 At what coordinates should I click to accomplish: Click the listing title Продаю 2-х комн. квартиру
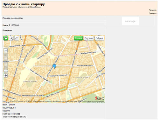[x=24, y=4]
